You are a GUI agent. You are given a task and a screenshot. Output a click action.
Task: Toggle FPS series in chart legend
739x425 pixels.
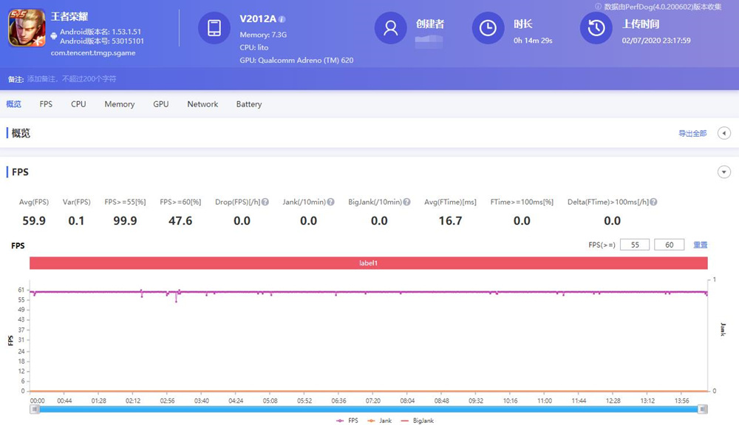coord(347,421)
